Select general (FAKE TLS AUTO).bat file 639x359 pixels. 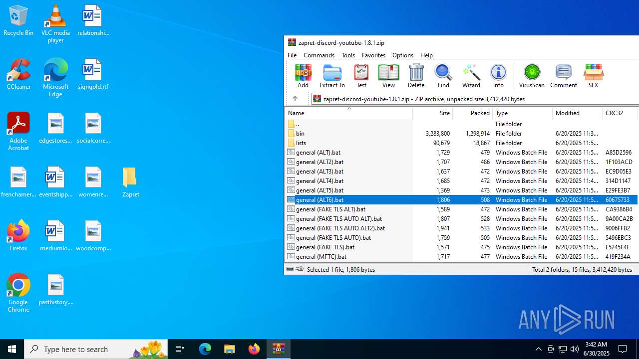(x=462, y=237)
